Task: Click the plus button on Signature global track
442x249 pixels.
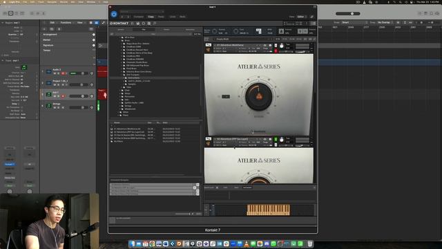Action: [x=94, y=45]
